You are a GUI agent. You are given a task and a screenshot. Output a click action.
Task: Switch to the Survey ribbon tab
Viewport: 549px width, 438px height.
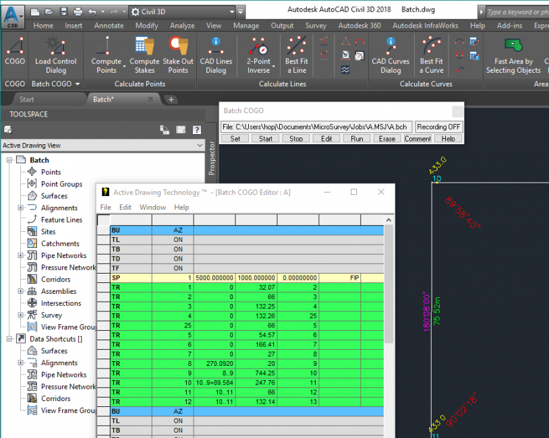(x=316, y=25)
